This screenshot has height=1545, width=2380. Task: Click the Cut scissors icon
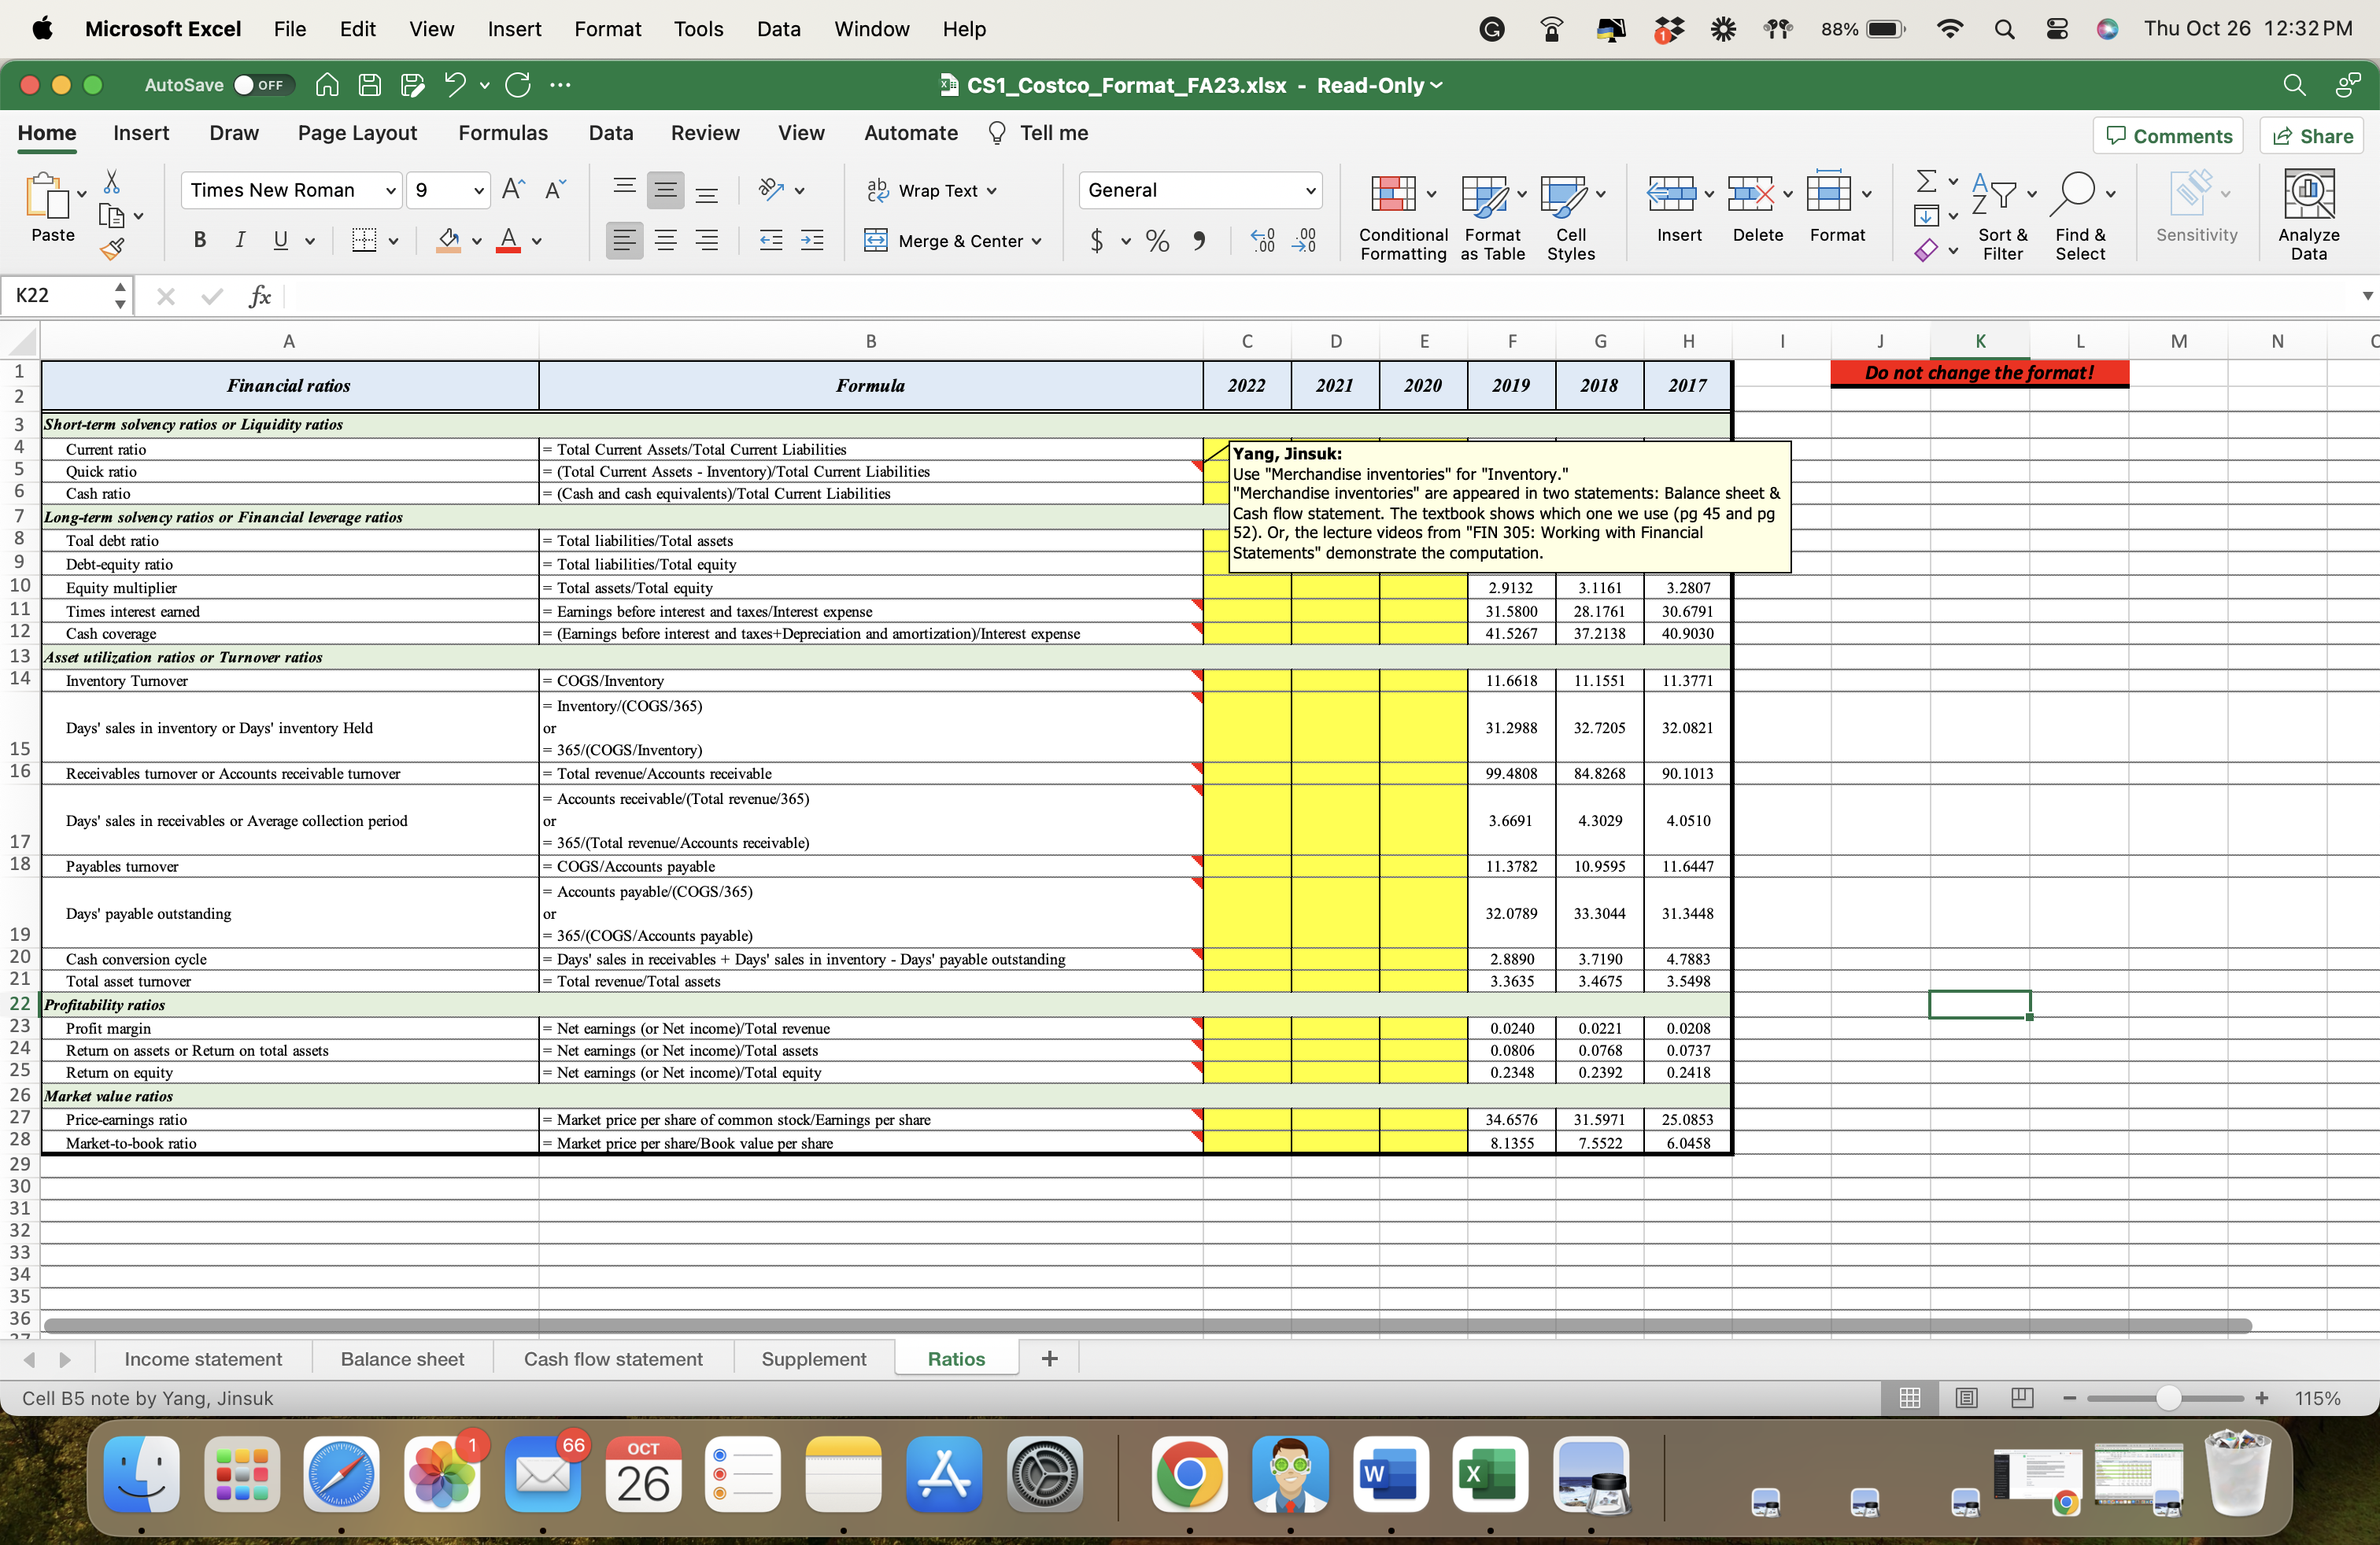click(112, 182)
